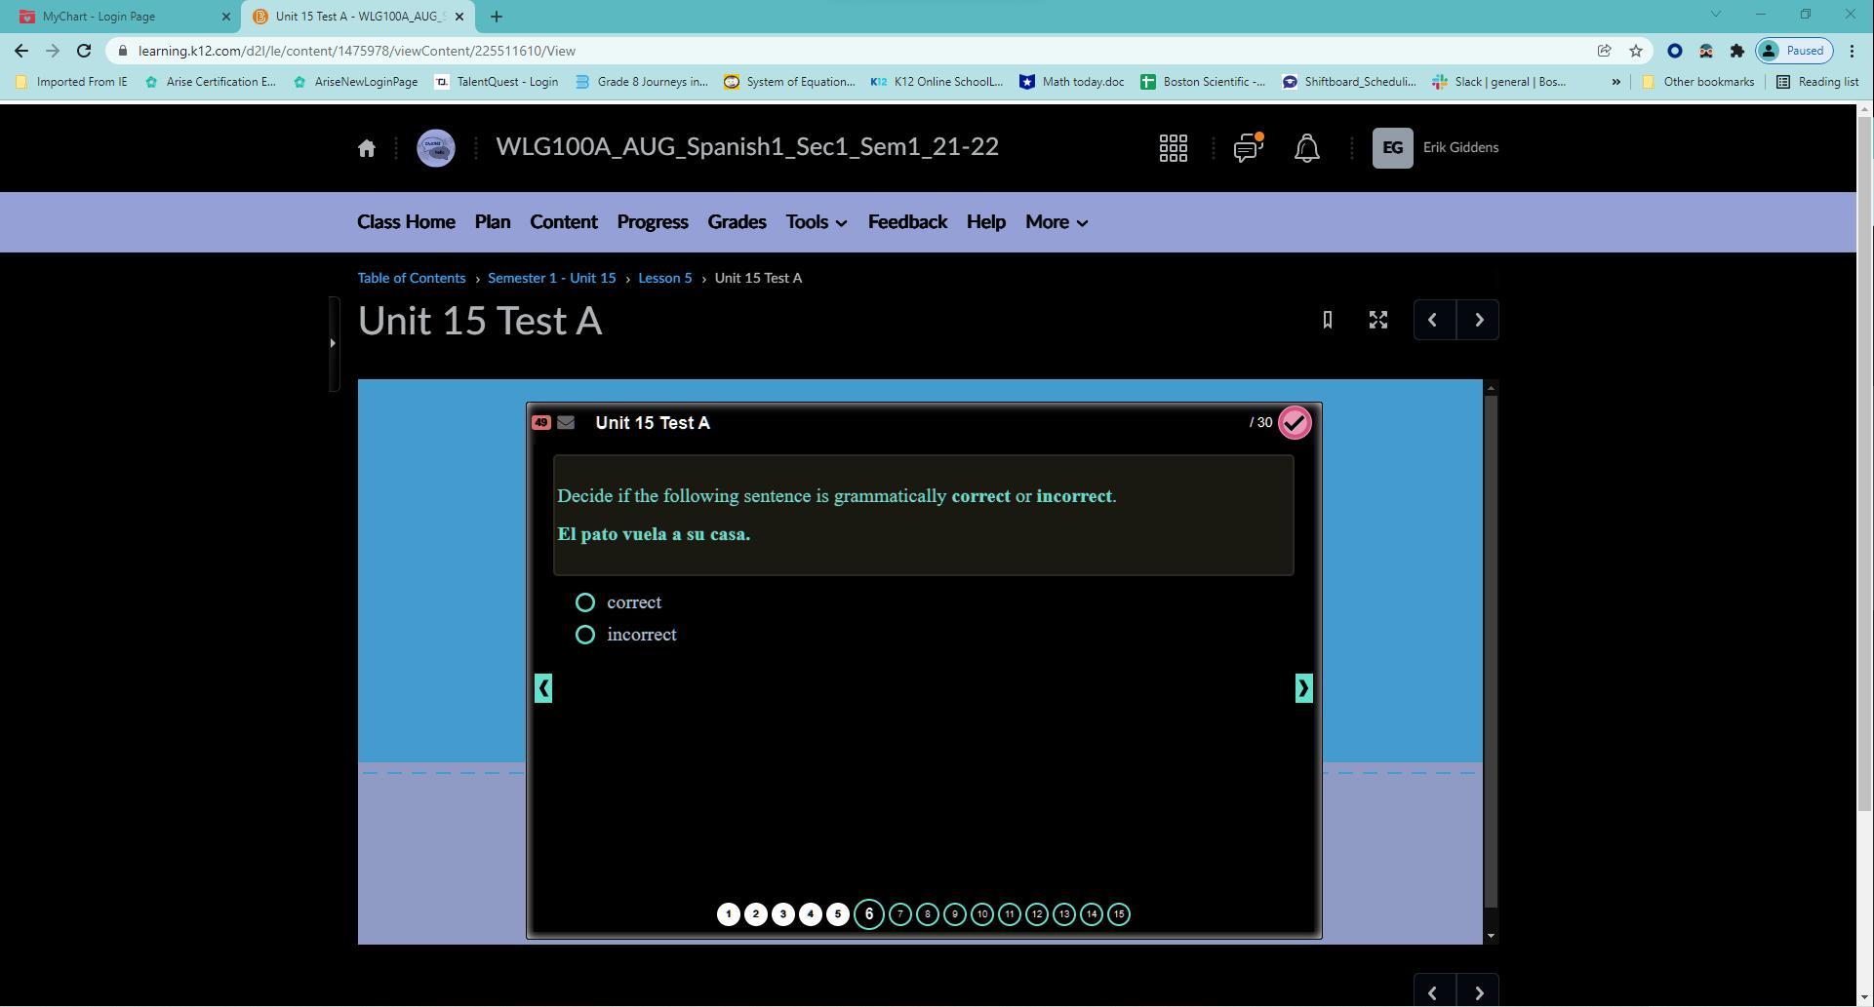Jump to question 5
This screenshot has height=1007, width=1874.
(x=837, y=914)
